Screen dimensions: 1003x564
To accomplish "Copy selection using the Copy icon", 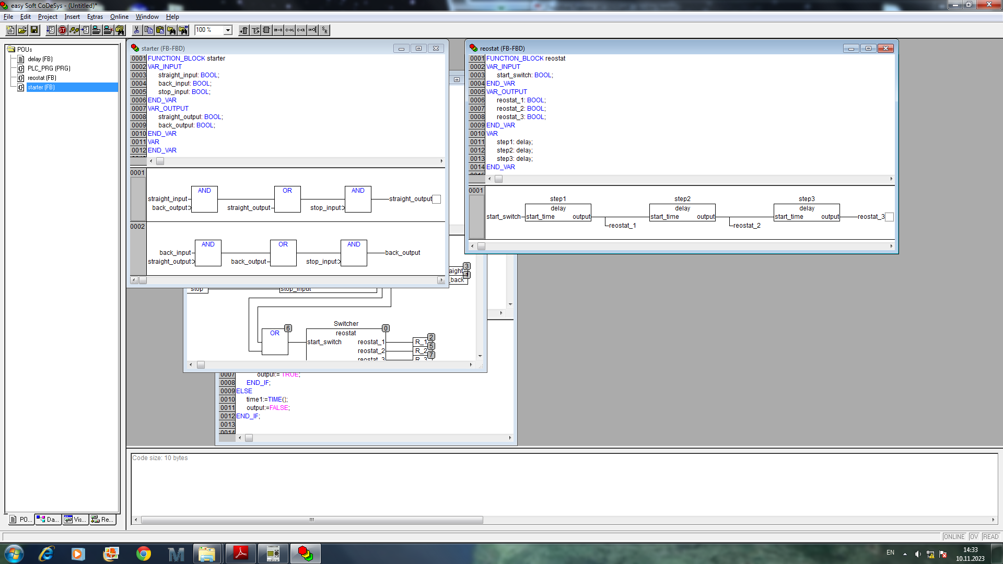I will point(148,30).
